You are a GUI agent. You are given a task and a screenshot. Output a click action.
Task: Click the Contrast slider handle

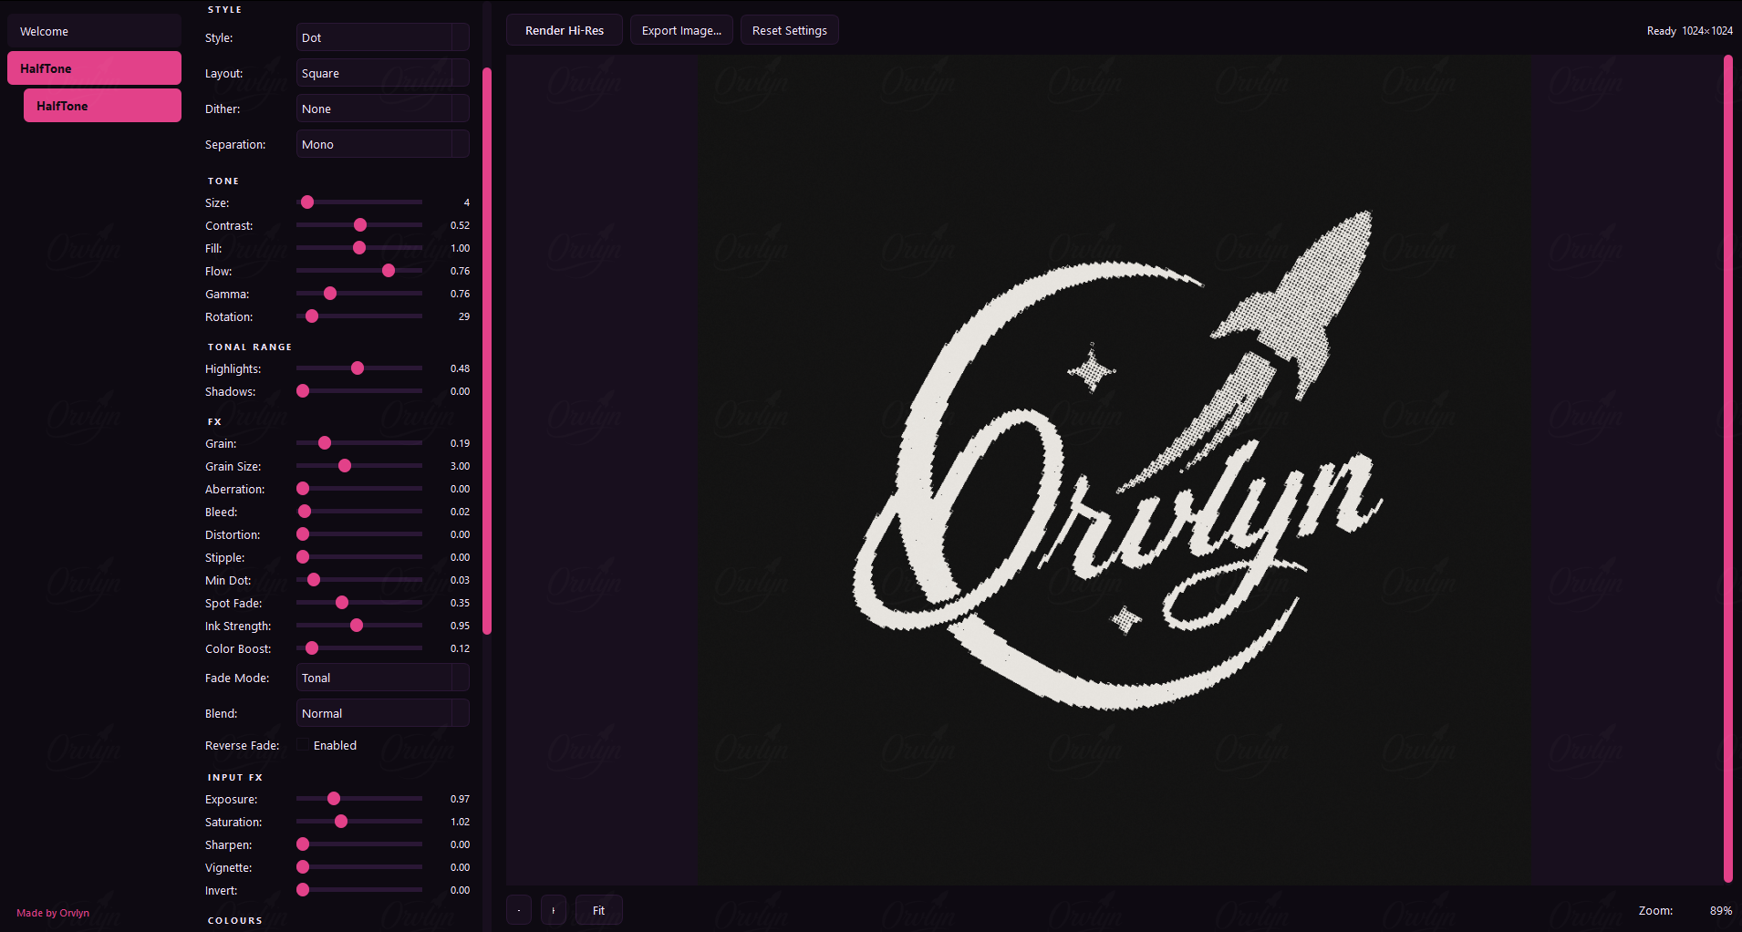360,225
